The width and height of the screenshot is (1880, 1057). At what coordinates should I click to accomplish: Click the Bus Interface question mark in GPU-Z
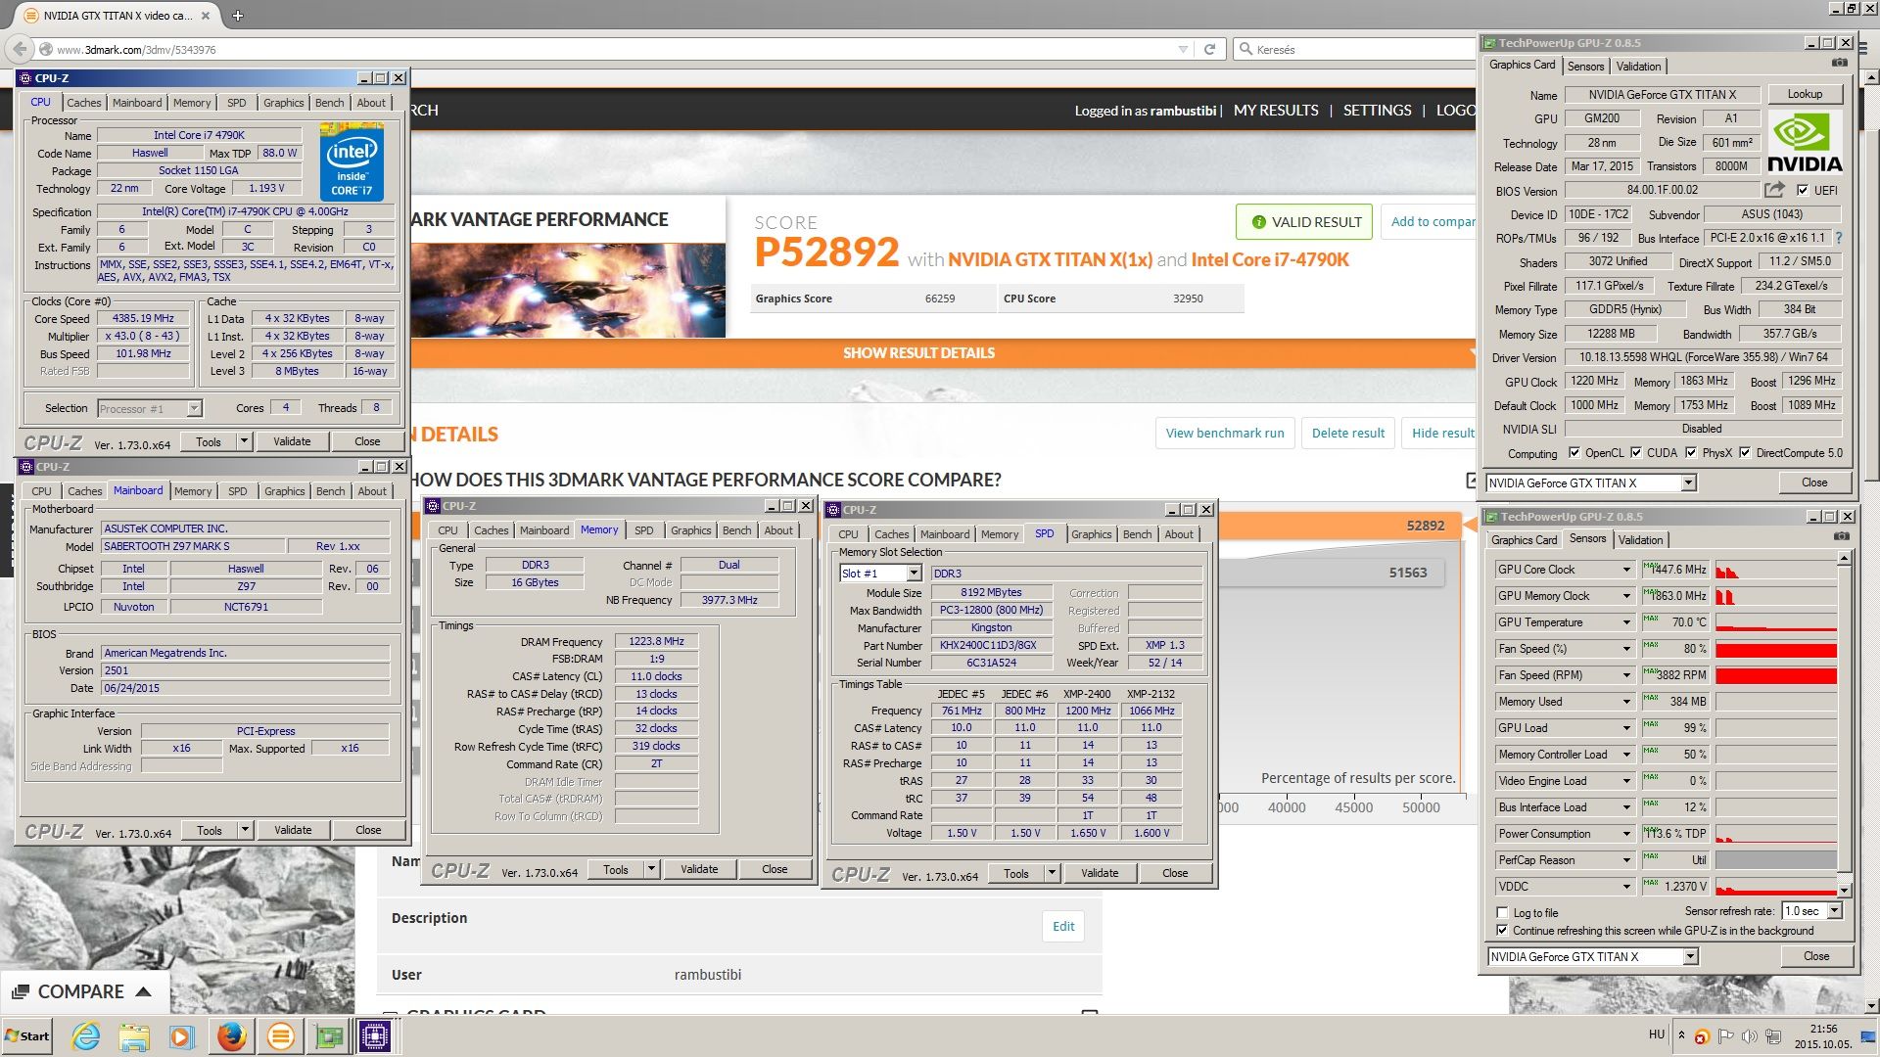pyautogui.click(x=1838, y=238)
